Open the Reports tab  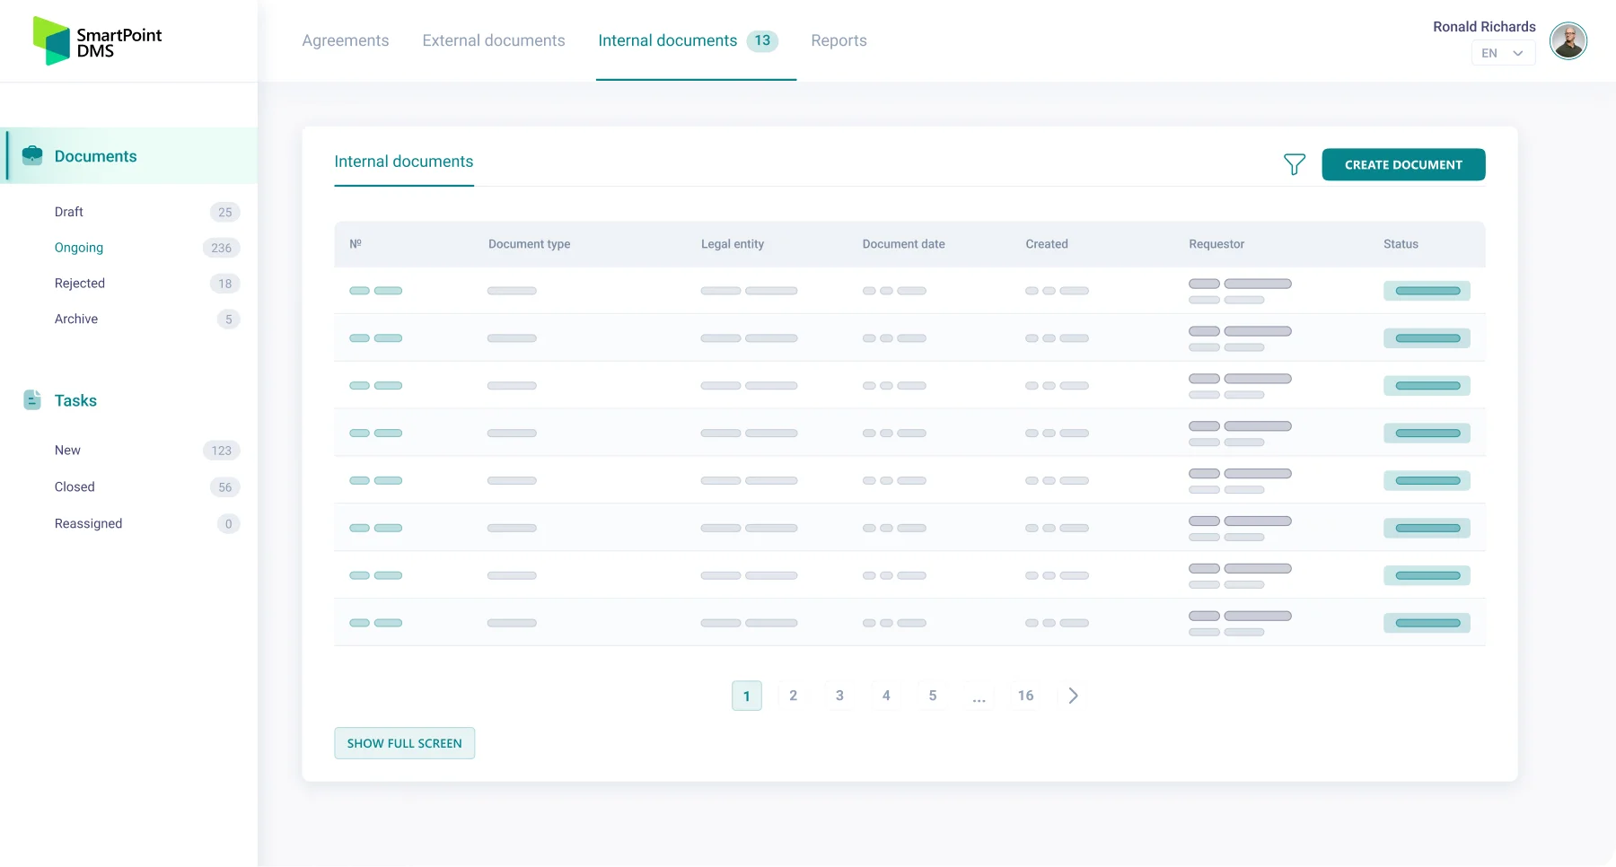tap(839, 40)
